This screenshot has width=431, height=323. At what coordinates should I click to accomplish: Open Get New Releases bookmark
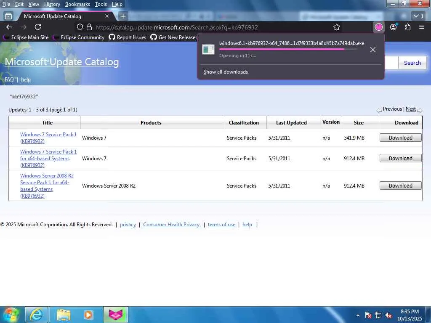pos(174,37)
